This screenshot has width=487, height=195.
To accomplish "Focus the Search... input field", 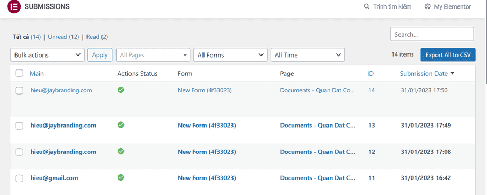I will tap(432, 34).
